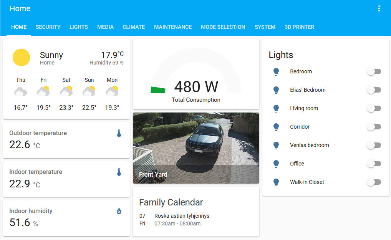Image resolution: width=391 pixels, height=240 pixels.
Task: Click the Bedroom light name
Action: (x=301, y=71)
